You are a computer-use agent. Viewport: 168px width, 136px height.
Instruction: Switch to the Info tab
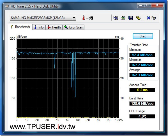(39, 27)
